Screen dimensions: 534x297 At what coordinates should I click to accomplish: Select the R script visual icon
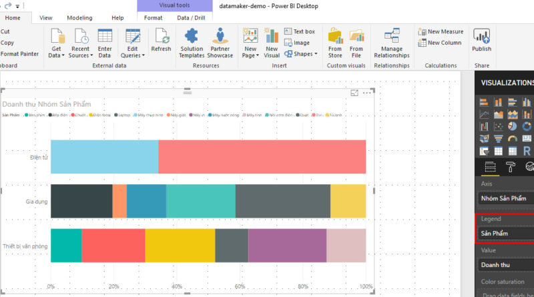coord(527,152)
